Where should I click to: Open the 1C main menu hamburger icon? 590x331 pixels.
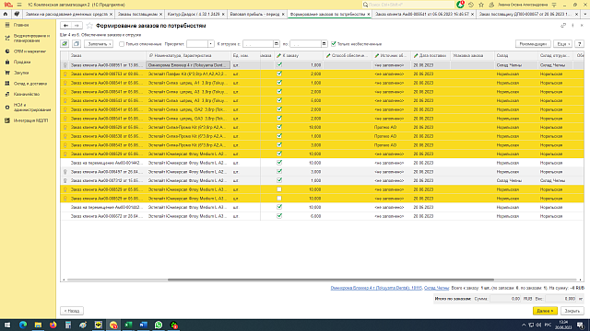coord(19,5)
